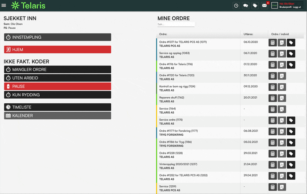Open calculator icon for Ordre #1071
Viewport: 307px width, 194px height.
point(272,42)
